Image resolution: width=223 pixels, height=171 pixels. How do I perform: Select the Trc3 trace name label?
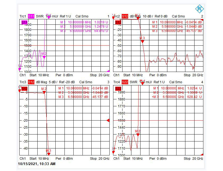click(x=23, y=82)
